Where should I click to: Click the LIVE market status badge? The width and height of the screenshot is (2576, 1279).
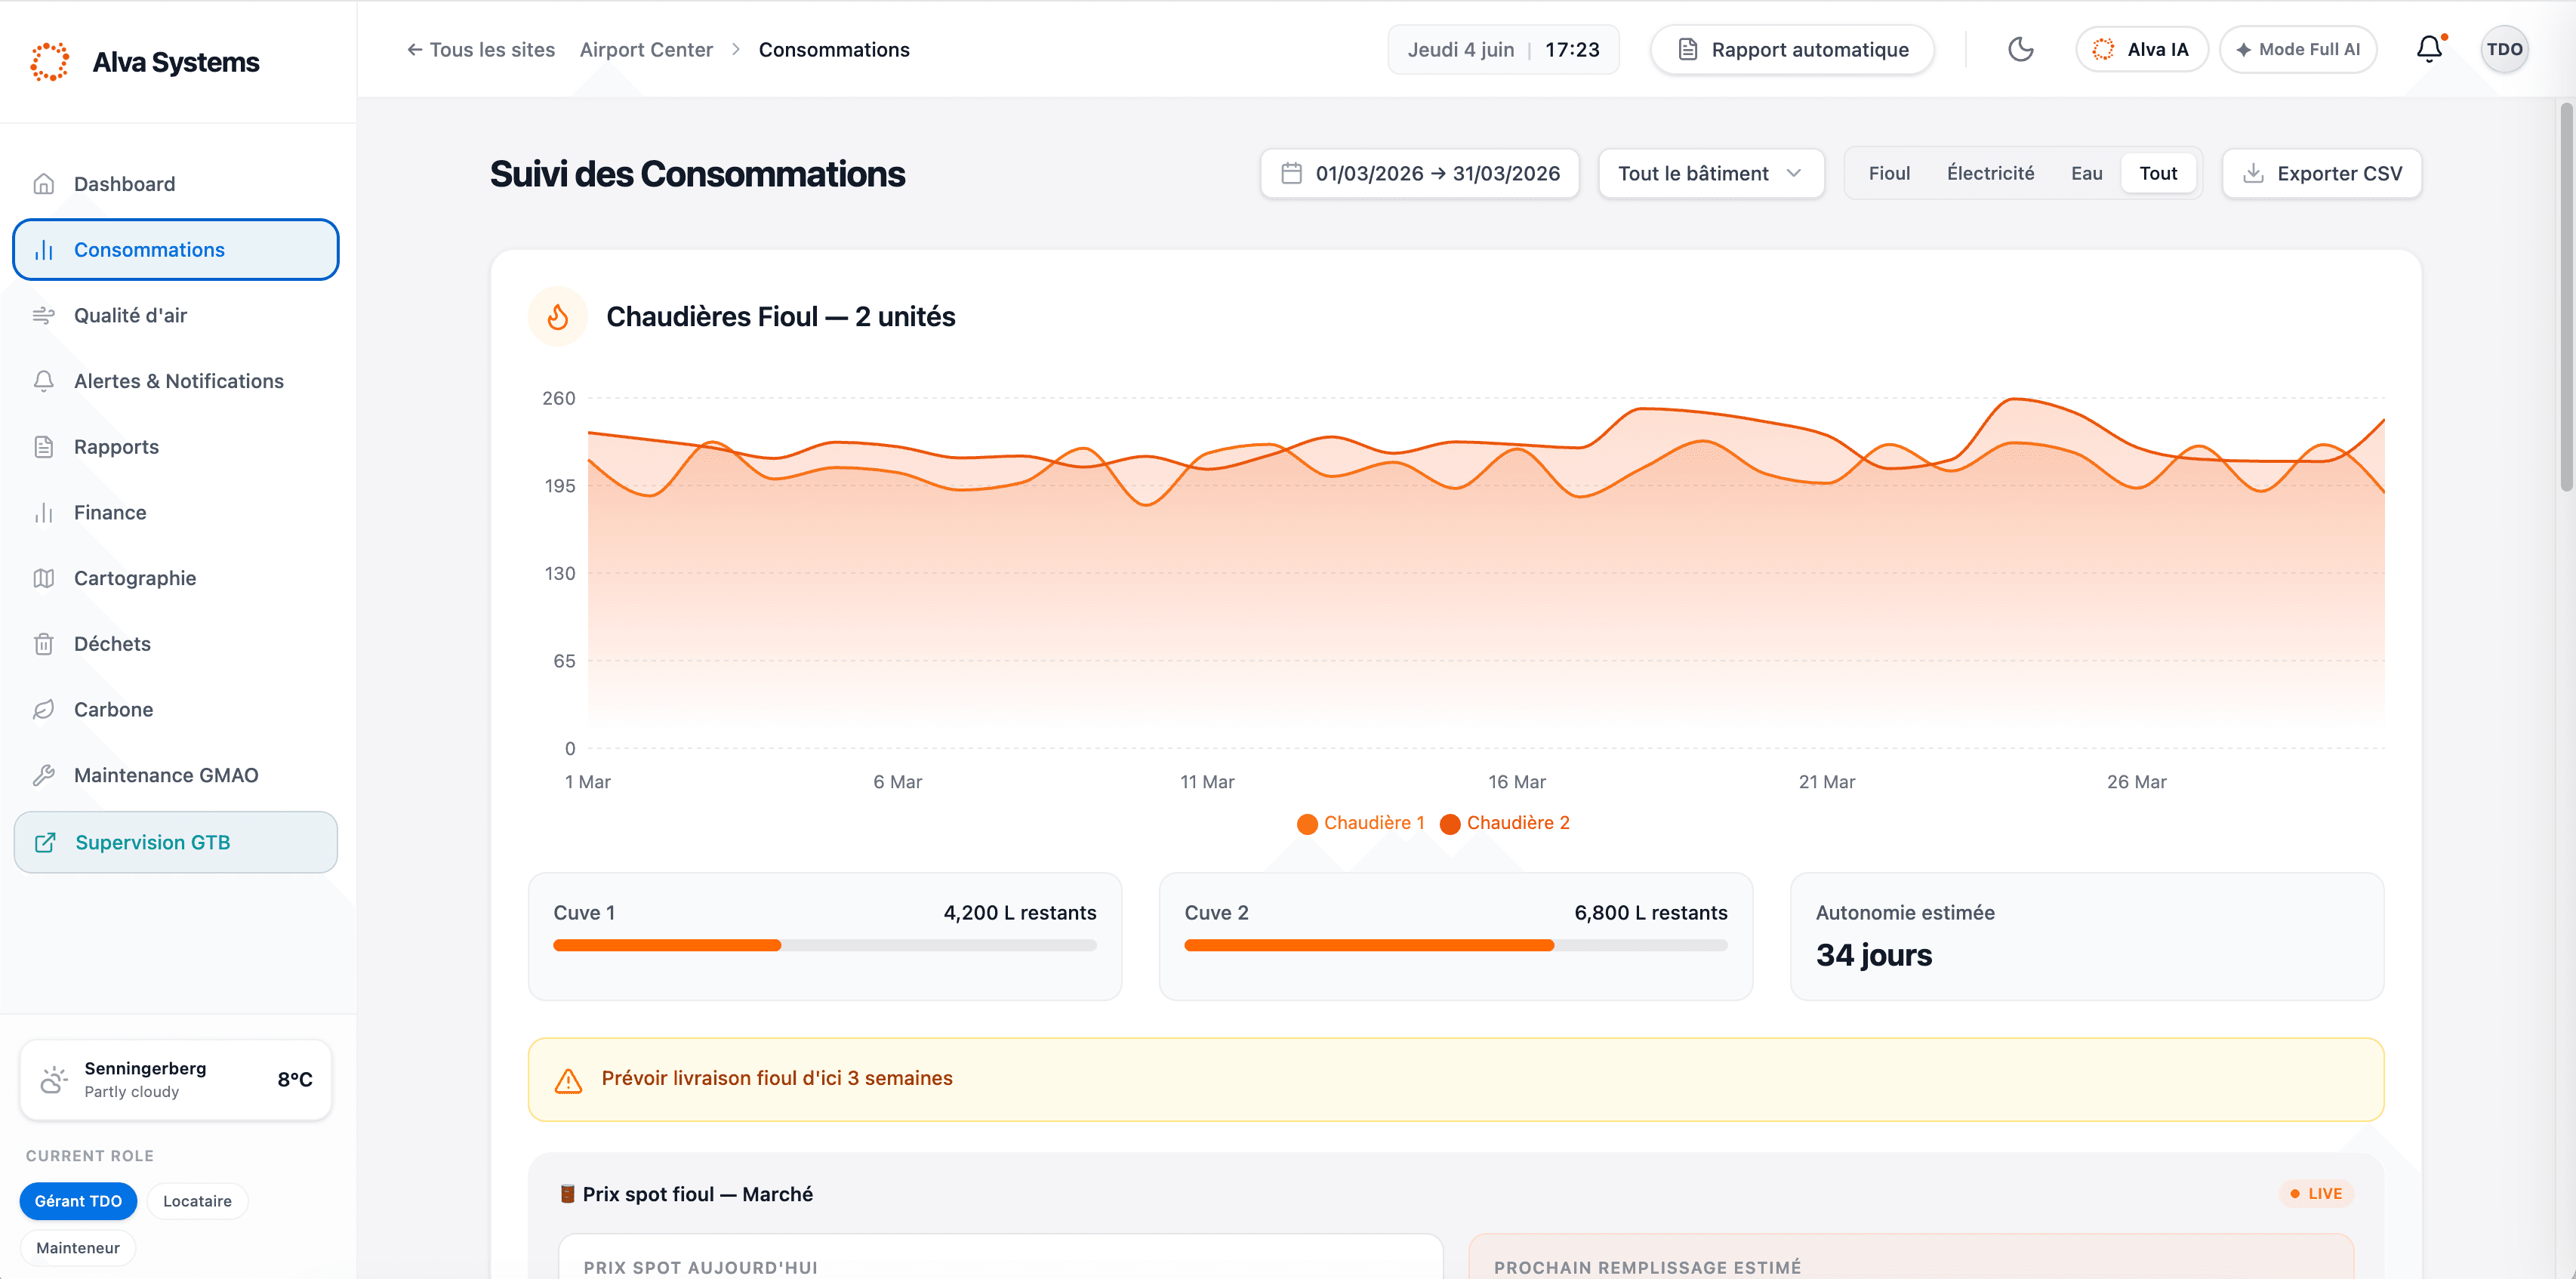[2317, 1194]
